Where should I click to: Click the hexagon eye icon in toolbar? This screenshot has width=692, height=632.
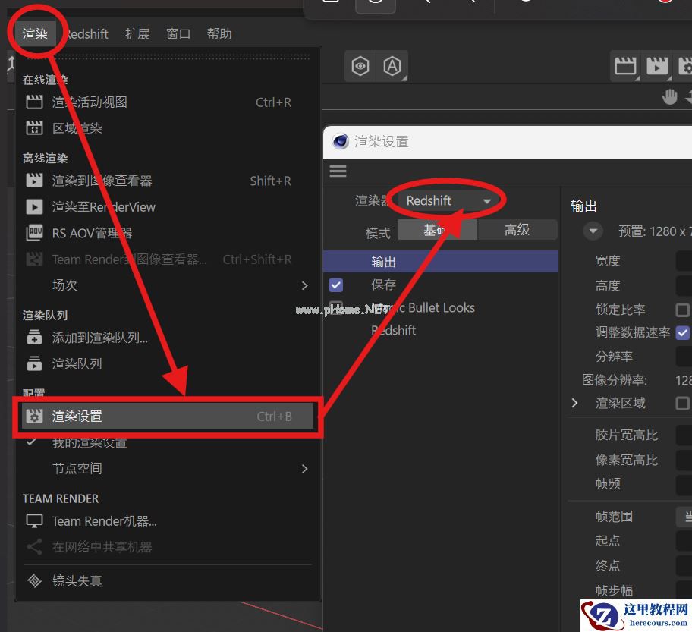360,66
